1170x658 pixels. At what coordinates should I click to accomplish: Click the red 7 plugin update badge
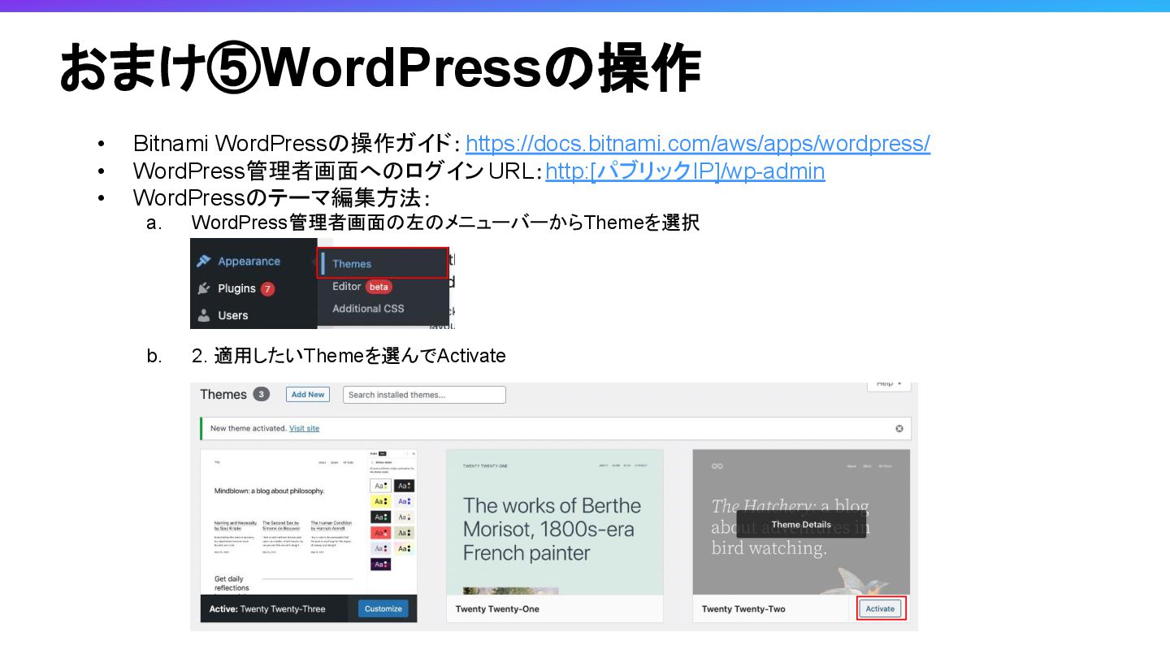tap(267, 288)
